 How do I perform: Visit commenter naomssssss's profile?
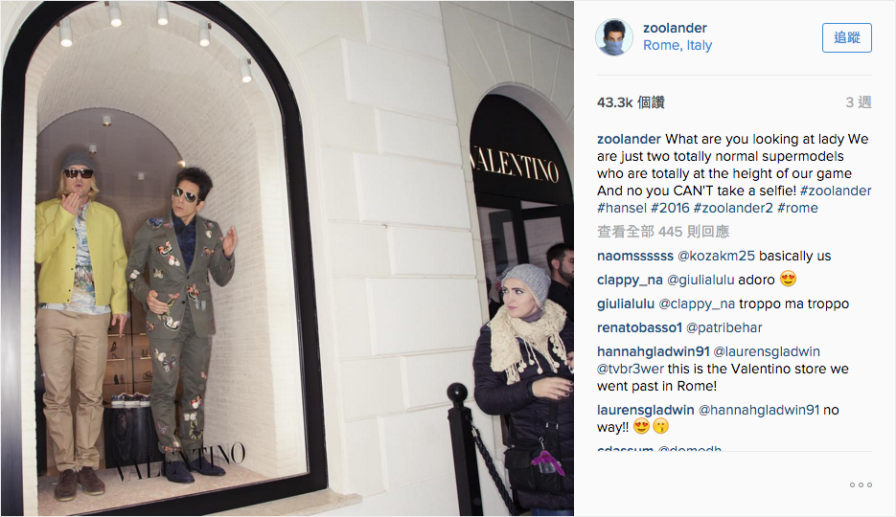pyautogui.click(x=634, y=256)
